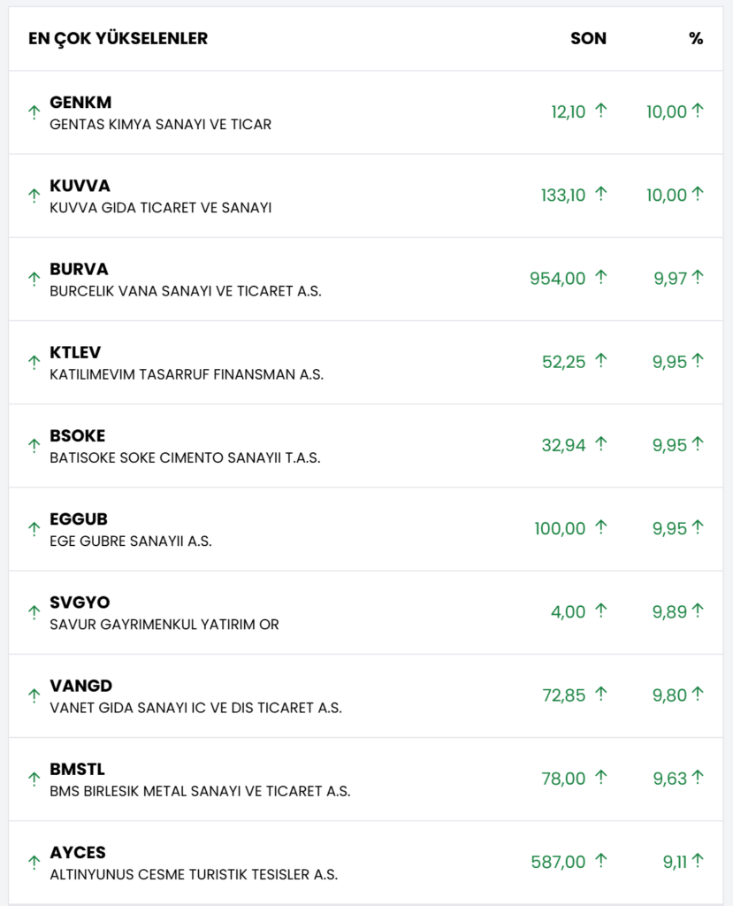The image size is (733, 906).
Task: Click the up arrow left of AYCES
Action: (x=34, y=862)
